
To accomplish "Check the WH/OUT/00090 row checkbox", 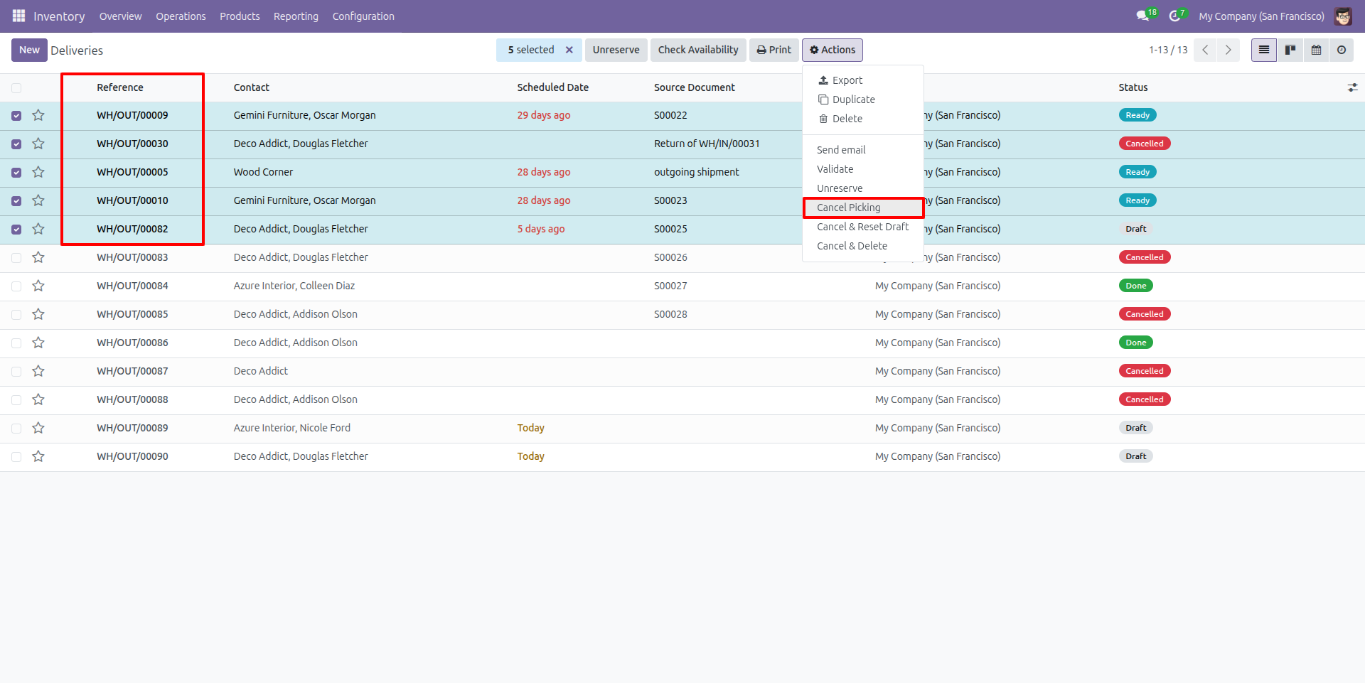I will pos(16,457).
